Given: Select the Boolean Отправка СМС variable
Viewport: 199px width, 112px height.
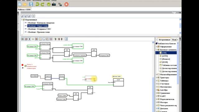Looking at the screenshot, I should click(x=39, y=29).
